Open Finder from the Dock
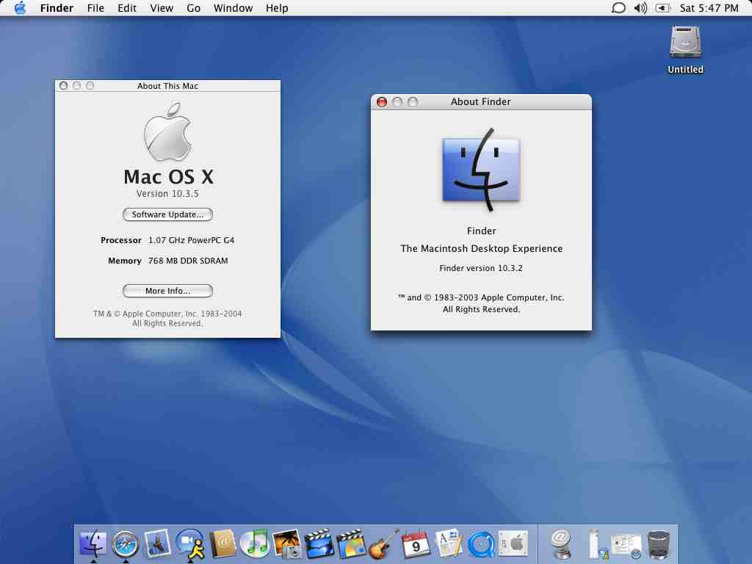This screenshot has height=564, width=752. tap(93, 544)
